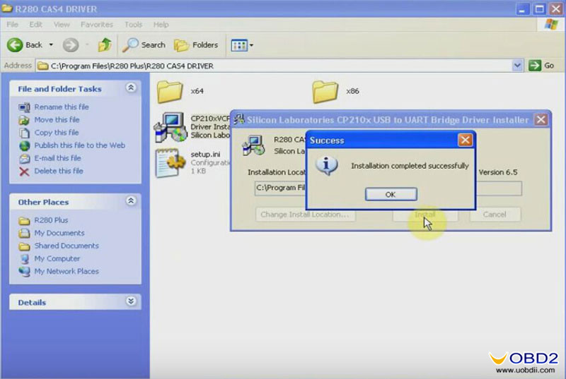Click the address bar path field
Screen dimensions: 566x379
[x=275, y=66]
